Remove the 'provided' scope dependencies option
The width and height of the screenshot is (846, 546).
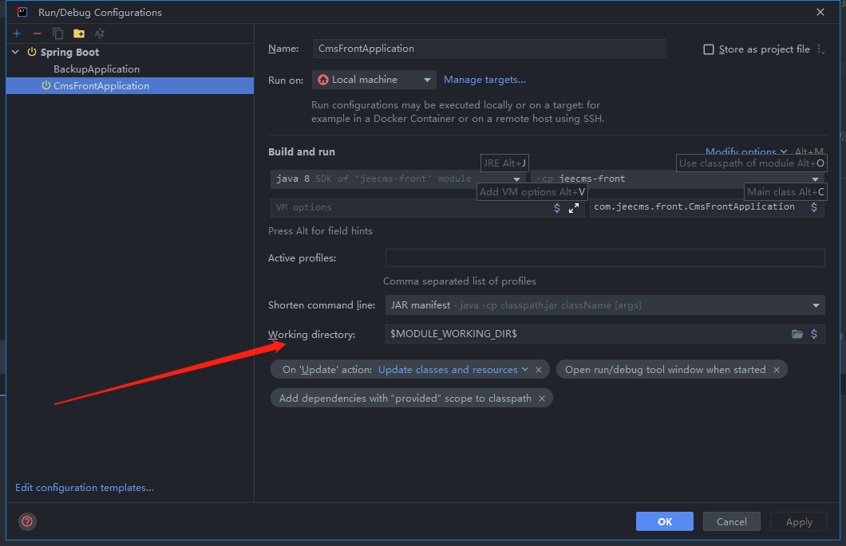(542, 399)
